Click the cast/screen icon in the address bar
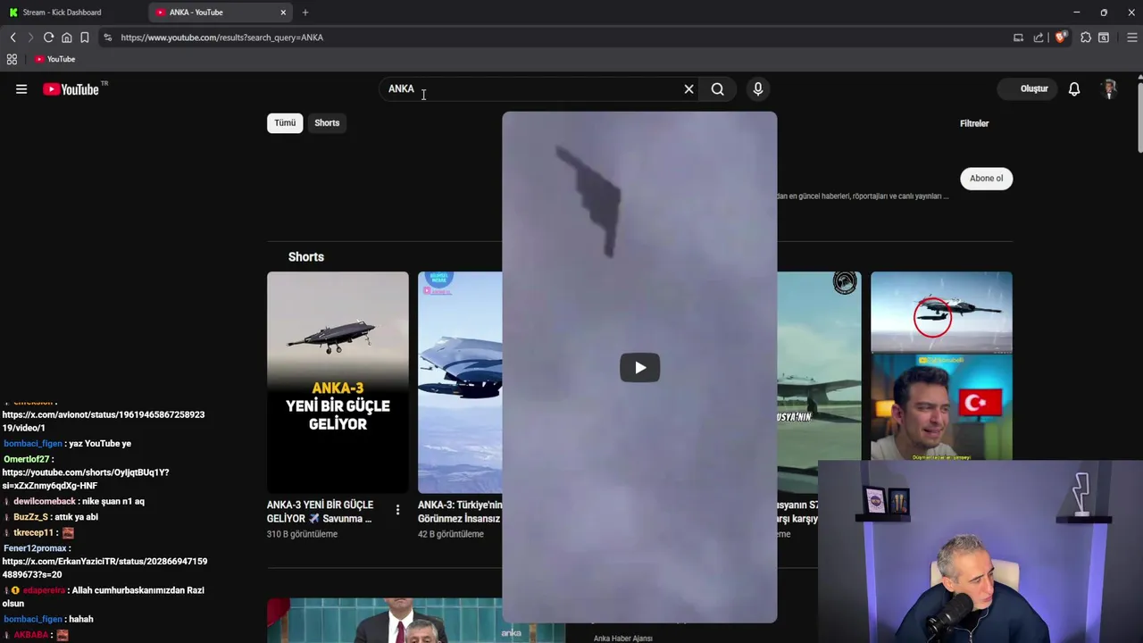Viewport: 1143px width, 643px height. tap(1018, 38)
